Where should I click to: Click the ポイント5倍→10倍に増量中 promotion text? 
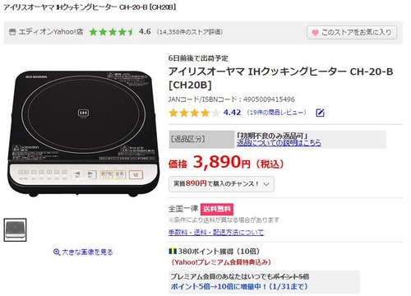(x=239, y=287)
